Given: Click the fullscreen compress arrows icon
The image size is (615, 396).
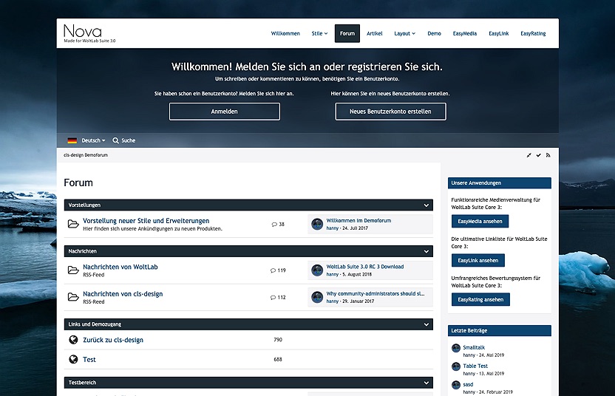Looking at the screenshot, I should coord(529,155).
